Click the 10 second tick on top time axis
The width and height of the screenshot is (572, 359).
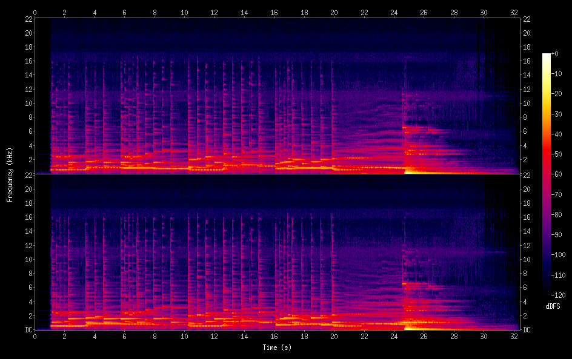click(184, 12)
